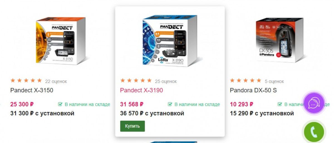View the 5 оценок reviews link
The image size is (334, 143).
(274, 81)
